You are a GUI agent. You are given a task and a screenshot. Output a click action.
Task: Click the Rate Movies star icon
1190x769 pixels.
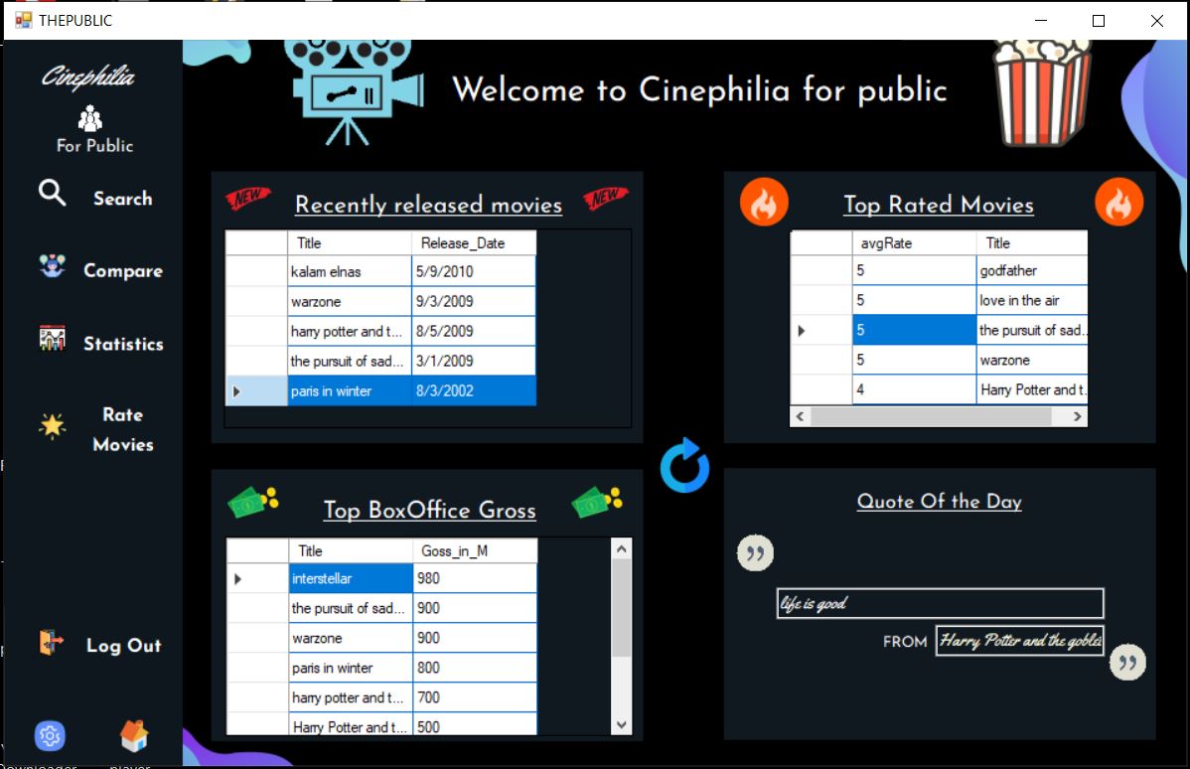[x=52, y=423]
